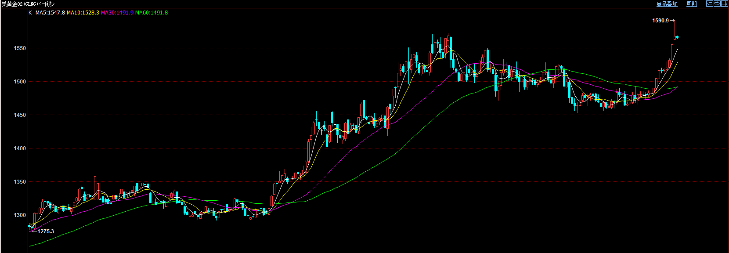729x253 pixels.
Task: Click the 1400 price axis label
Action: click(x=20, y=148)
